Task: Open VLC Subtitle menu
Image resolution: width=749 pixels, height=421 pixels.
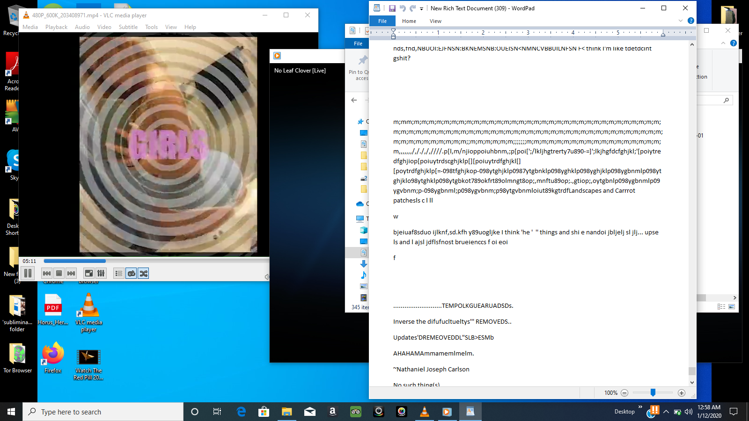Action: click(x=128, y=27)
